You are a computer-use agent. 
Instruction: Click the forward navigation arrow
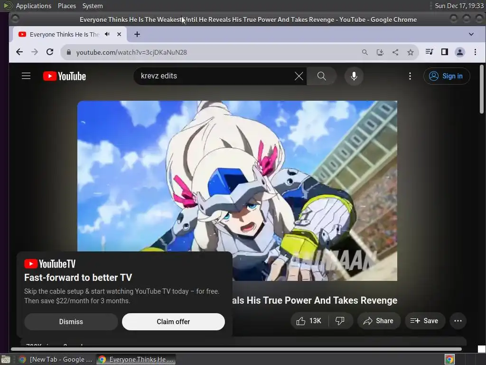pos(34,52)
